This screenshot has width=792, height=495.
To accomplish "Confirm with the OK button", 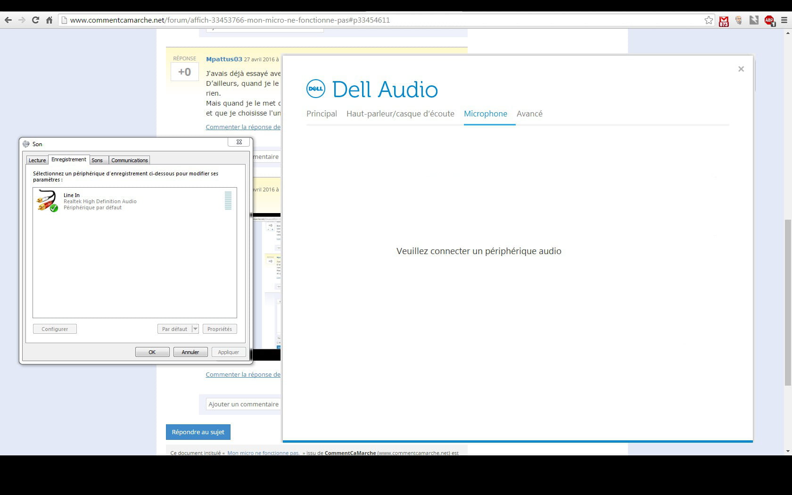I will tap(152, 352).
